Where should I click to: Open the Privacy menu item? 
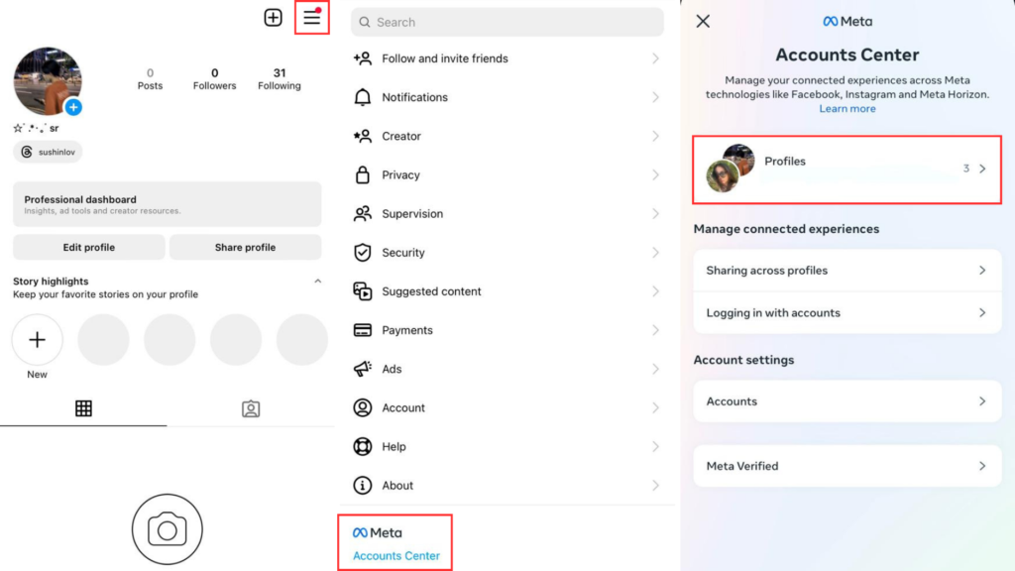[x=400, y=174]
